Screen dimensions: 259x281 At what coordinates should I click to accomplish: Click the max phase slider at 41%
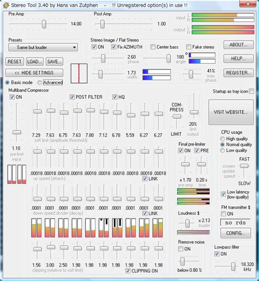click(191, 74)
